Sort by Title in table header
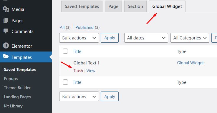The width and height of the screenshot is (217, 113). pyautogui.click(x=77, y=51)
